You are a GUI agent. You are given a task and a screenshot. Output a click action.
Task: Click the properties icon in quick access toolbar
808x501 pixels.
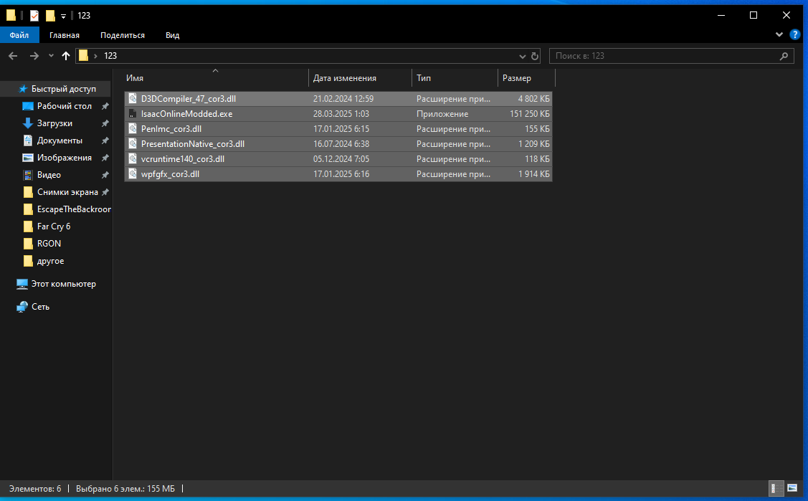[x=34, y=16]
